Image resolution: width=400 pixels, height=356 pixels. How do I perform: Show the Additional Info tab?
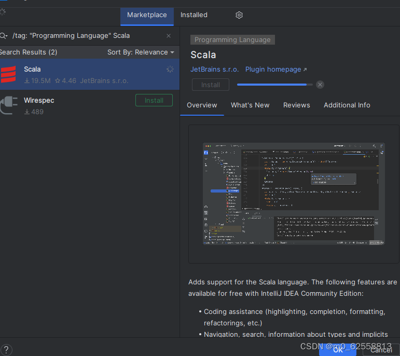(x=347, y=105)
